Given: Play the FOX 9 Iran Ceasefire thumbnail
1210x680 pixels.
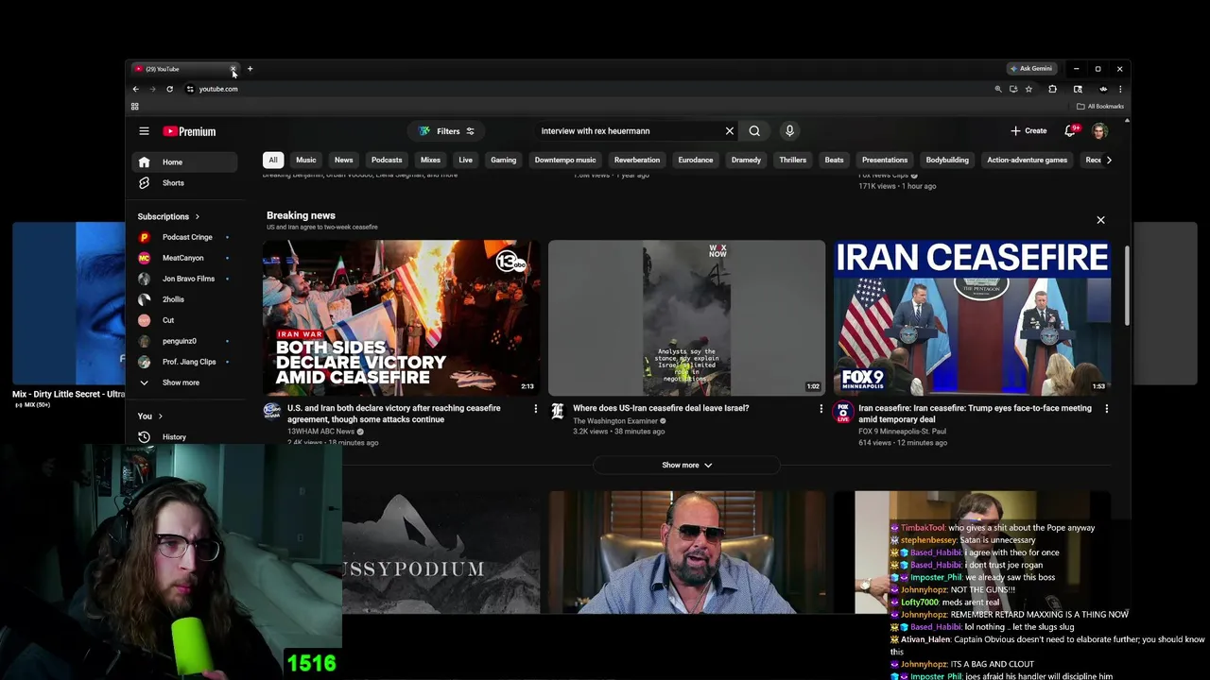Looking at the screenshot, I should [972, 317].
